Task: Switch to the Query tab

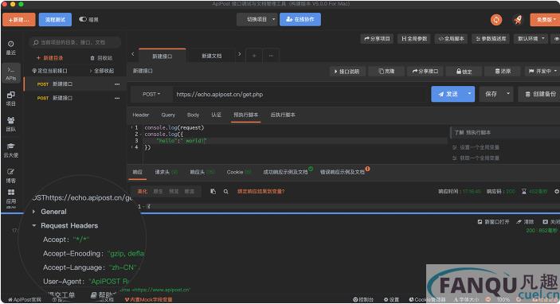Action: [x=168, y=115]
